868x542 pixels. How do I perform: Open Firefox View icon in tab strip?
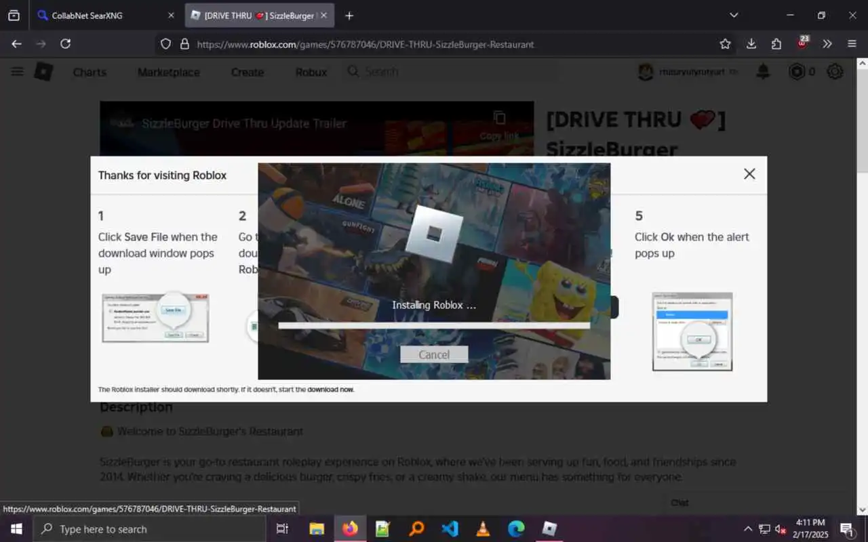coord(14,15)
